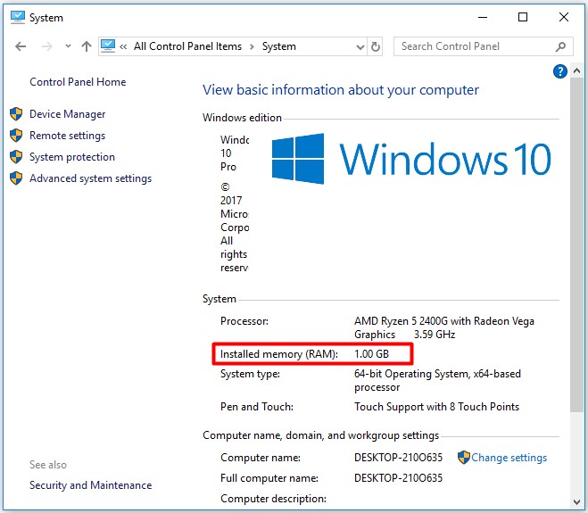Maximize the System window

[523, 17]
